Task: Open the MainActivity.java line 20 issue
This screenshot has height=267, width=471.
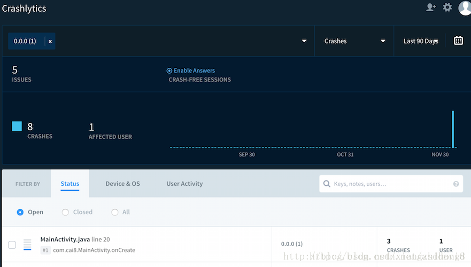Action: (75, 239)
